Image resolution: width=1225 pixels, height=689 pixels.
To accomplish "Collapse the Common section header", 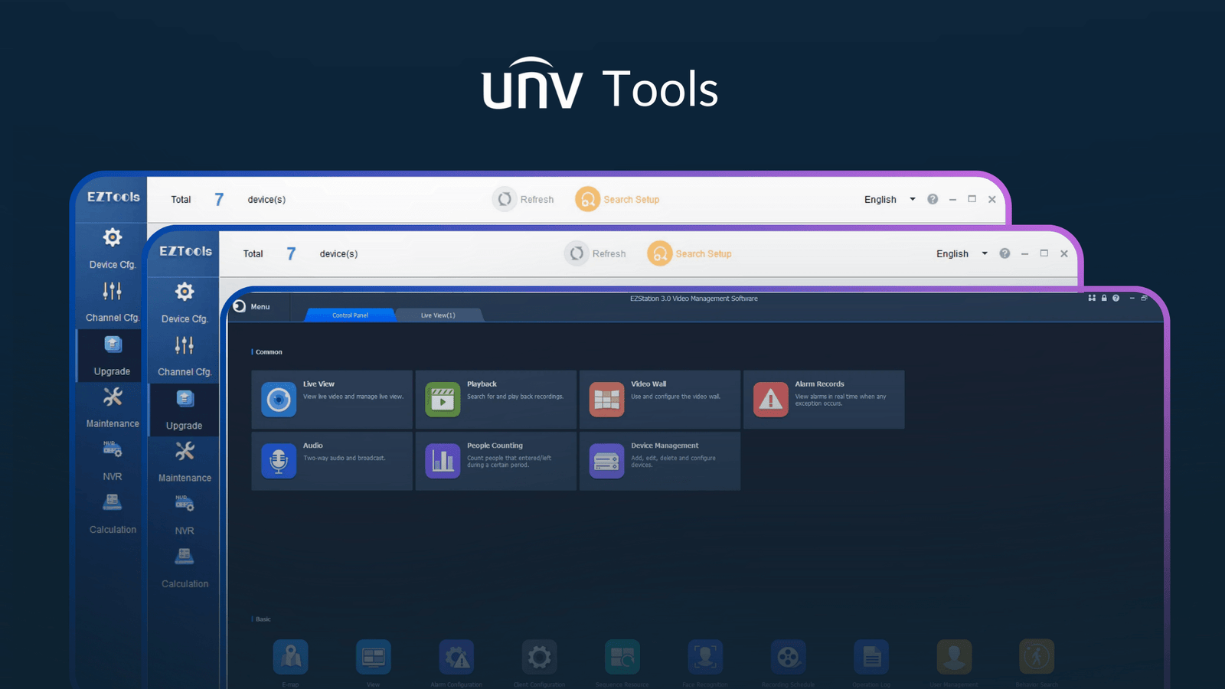I will click(x=266, y=351).
